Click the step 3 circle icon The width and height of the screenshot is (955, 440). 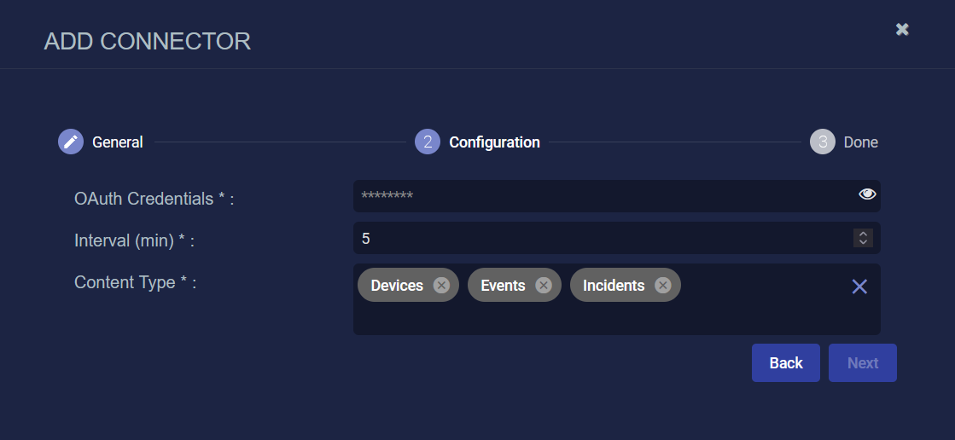tap(823, 142)
